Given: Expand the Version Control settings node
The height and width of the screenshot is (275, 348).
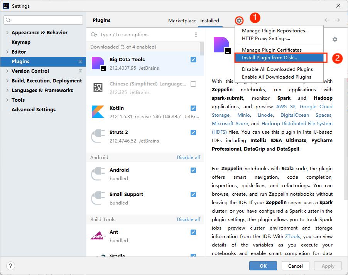Looking at the screenshot, I should tap(7, 71).
